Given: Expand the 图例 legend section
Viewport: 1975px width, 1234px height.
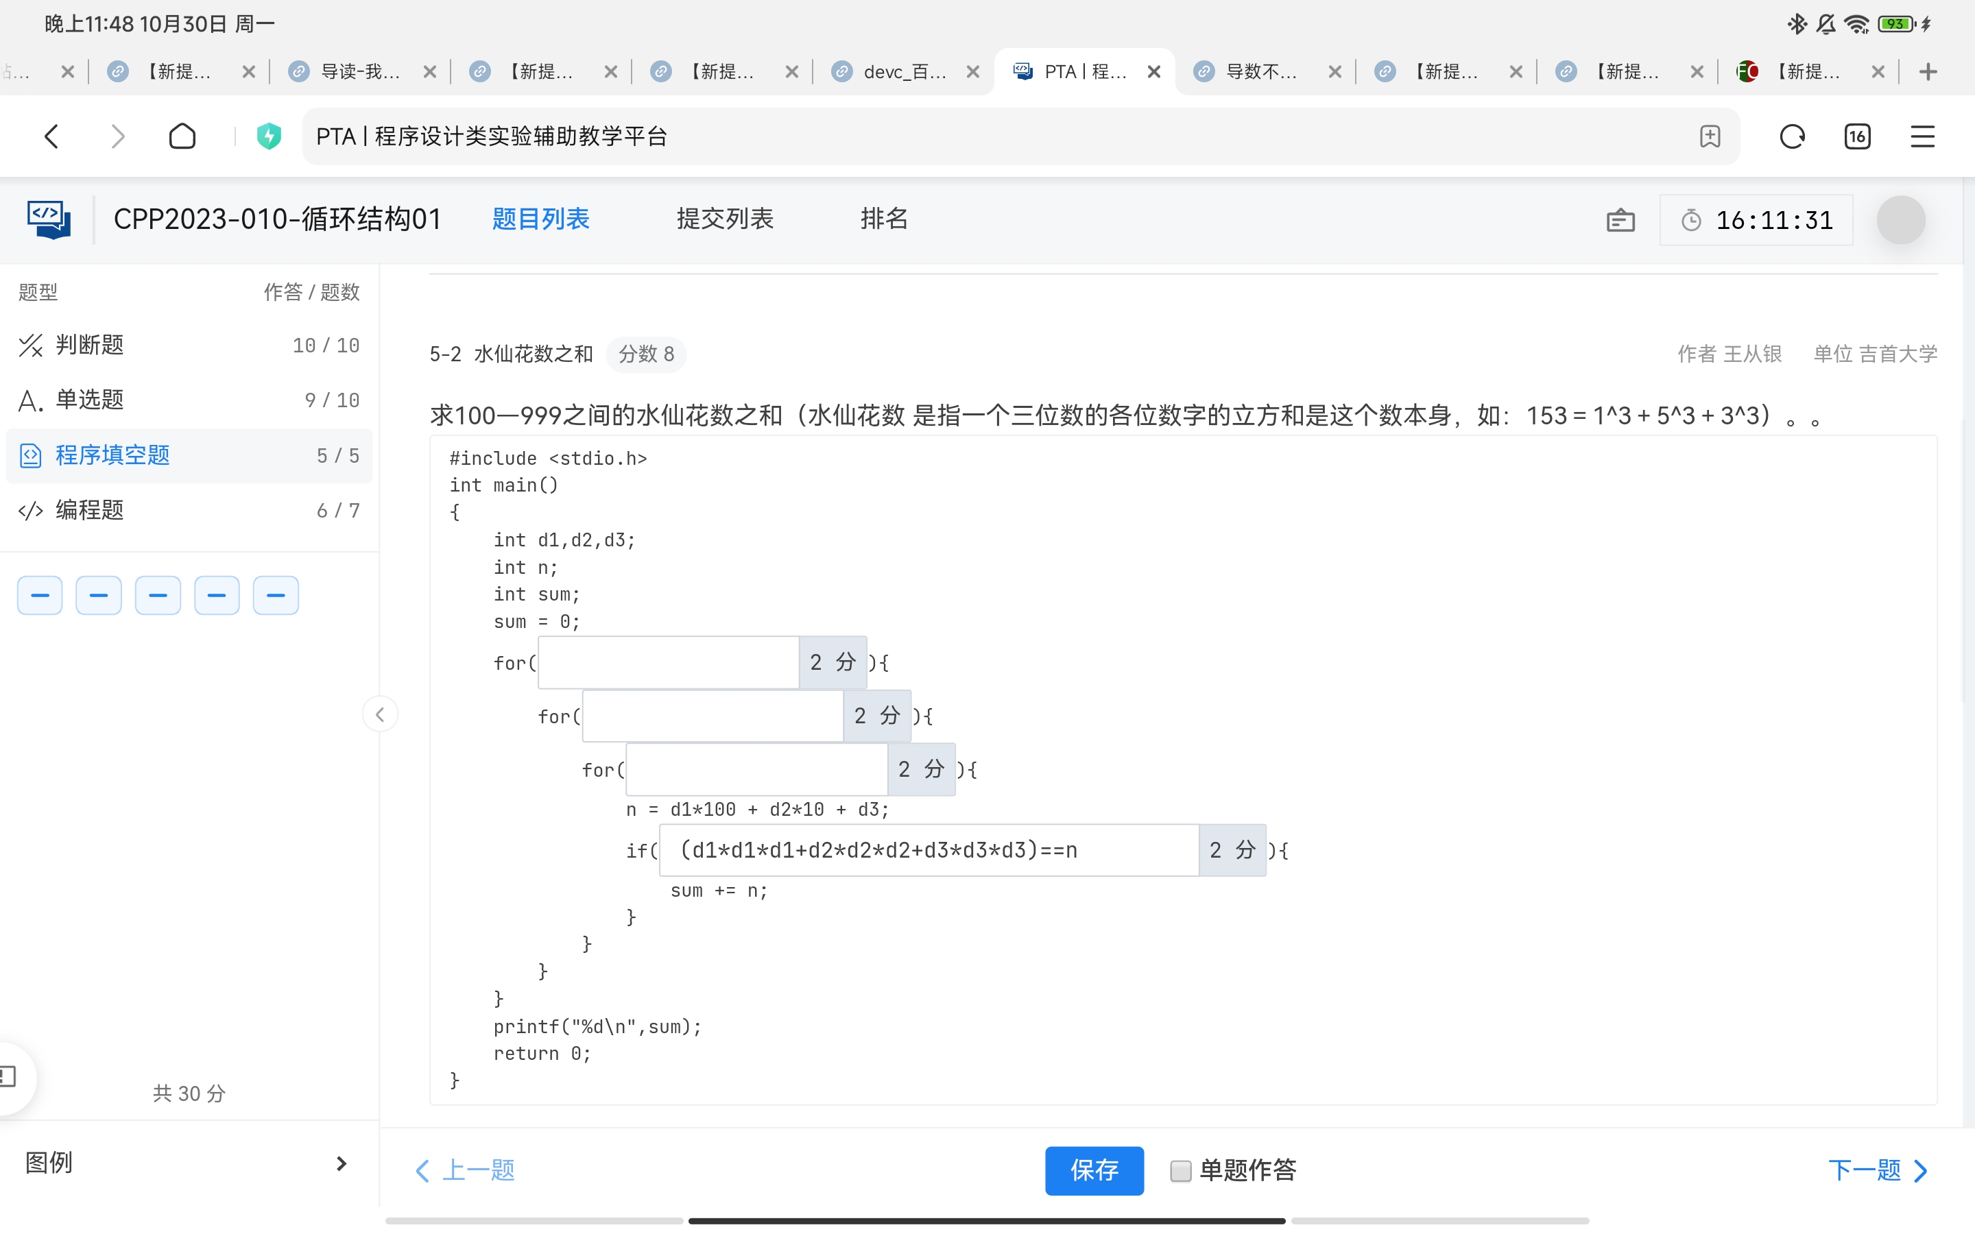Looking at the screenshot, I should click(x=189, y=1163).
